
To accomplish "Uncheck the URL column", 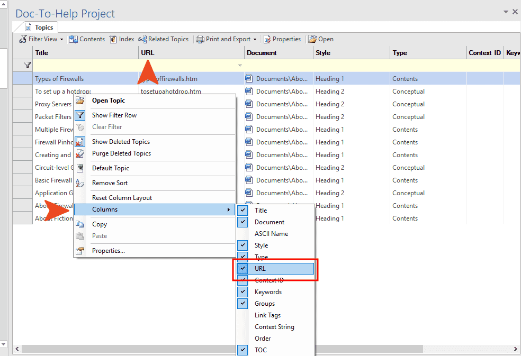I will pyautogui.click(x=243, y=269).
